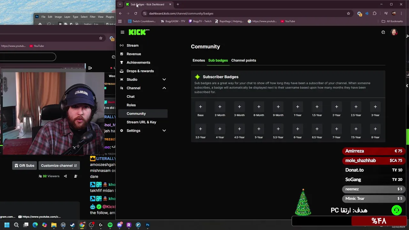This screenshot has width=409, height=230.
Task: Add the 3-Month subscriber badge
Action: point(239,107)
